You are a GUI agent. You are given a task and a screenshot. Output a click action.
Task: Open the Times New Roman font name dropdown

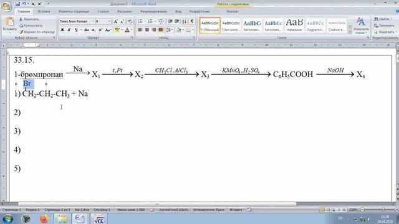[x=93, y=21]
